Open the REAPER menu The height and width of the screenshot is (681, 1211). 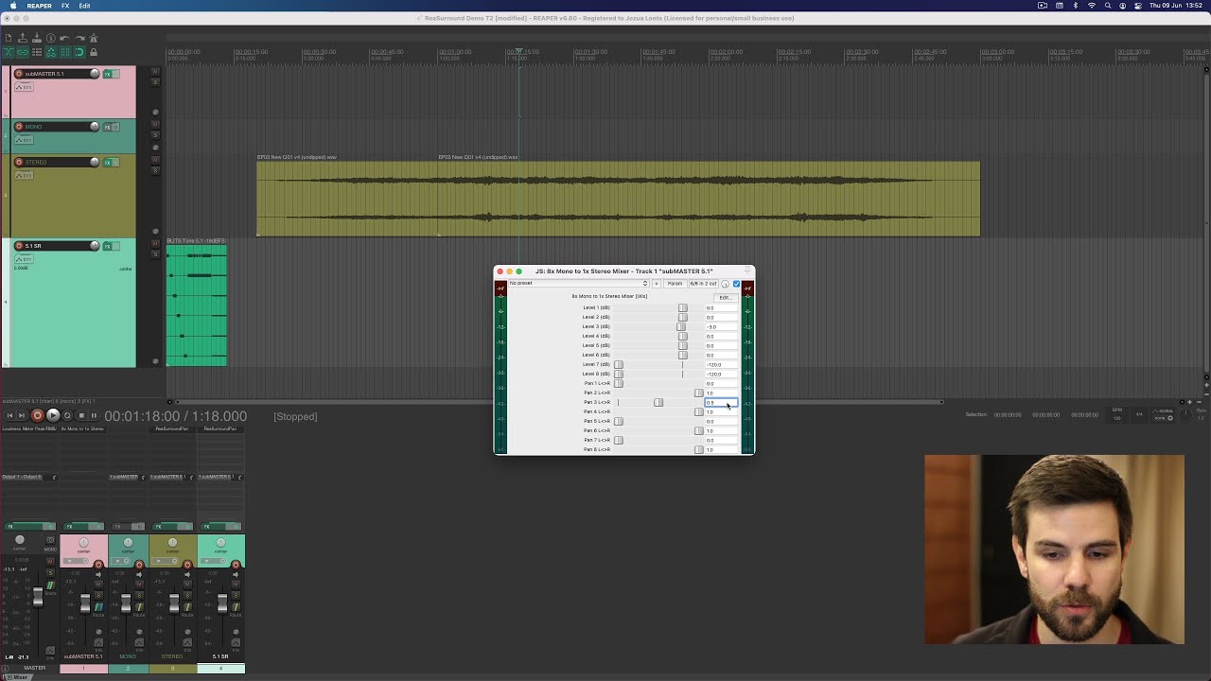pyautogui.click(x=39, y=6)
